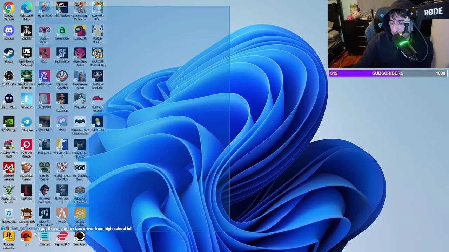Select the Batman The Enemy Within icon
The image size is (449, 252).
80,148
